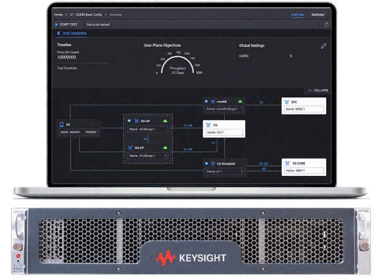Select the vnodeB antenna icon
The height and width of the screenshot is (278, 379).
[213, 101]
